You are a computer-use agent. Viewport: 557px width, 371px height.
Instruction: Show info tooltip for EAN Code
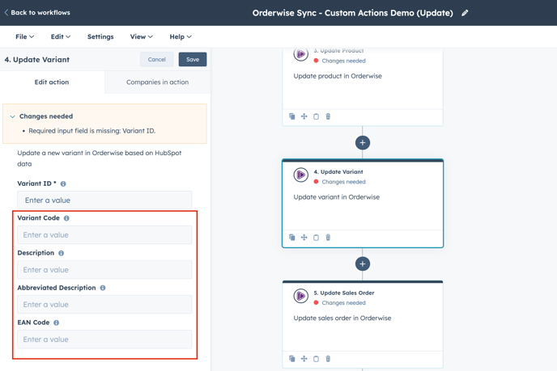[x=56, y=323]
